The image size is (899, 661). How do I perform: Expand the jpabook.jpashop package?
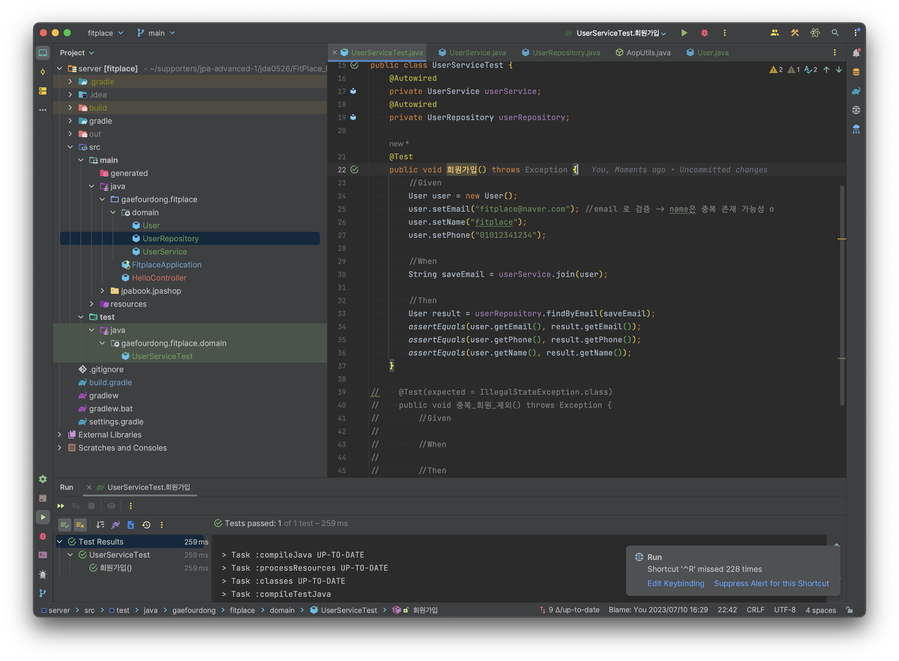point(103,291)
